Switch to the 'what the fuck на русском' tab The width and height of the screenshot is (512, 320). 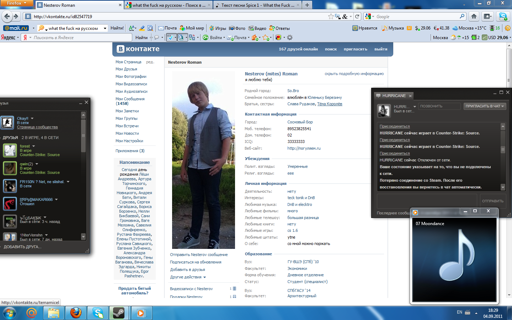click(x=169, y=5)
